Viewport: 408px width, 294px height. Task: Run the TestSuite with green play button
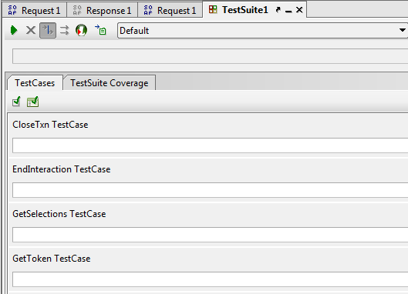tap(14, 30)
